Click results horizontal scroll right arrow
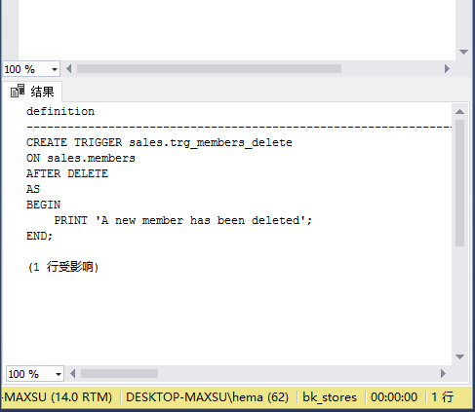This screenshot has height=412, width=475. click(443, 374)
